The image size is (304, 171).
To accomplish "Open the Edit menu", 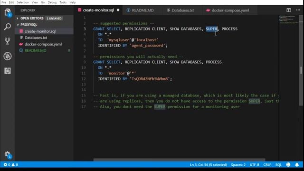I will pyautogui.click(x=11, y=2).
